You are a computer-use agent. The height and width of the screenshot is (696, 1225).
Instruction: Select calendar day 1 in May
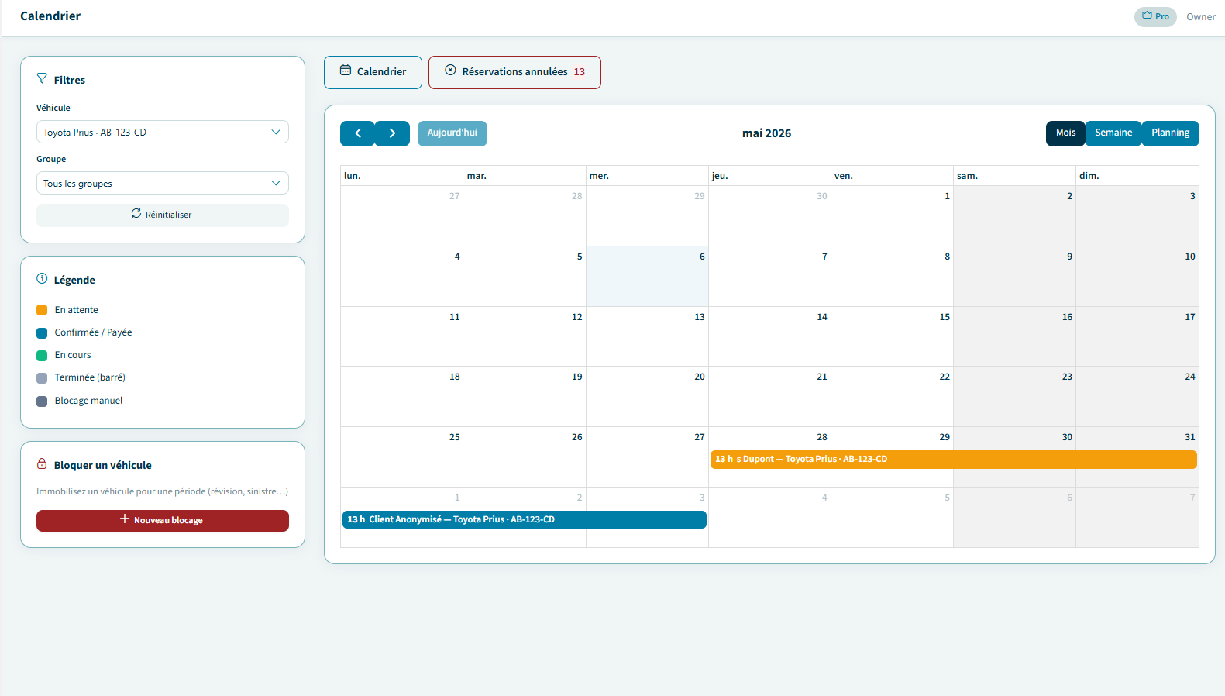892,215
